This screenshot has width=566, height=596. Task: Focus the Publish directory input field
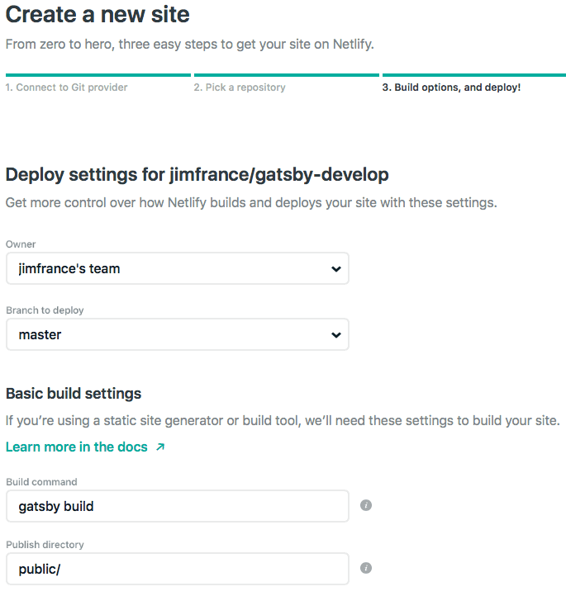[178, 569]
